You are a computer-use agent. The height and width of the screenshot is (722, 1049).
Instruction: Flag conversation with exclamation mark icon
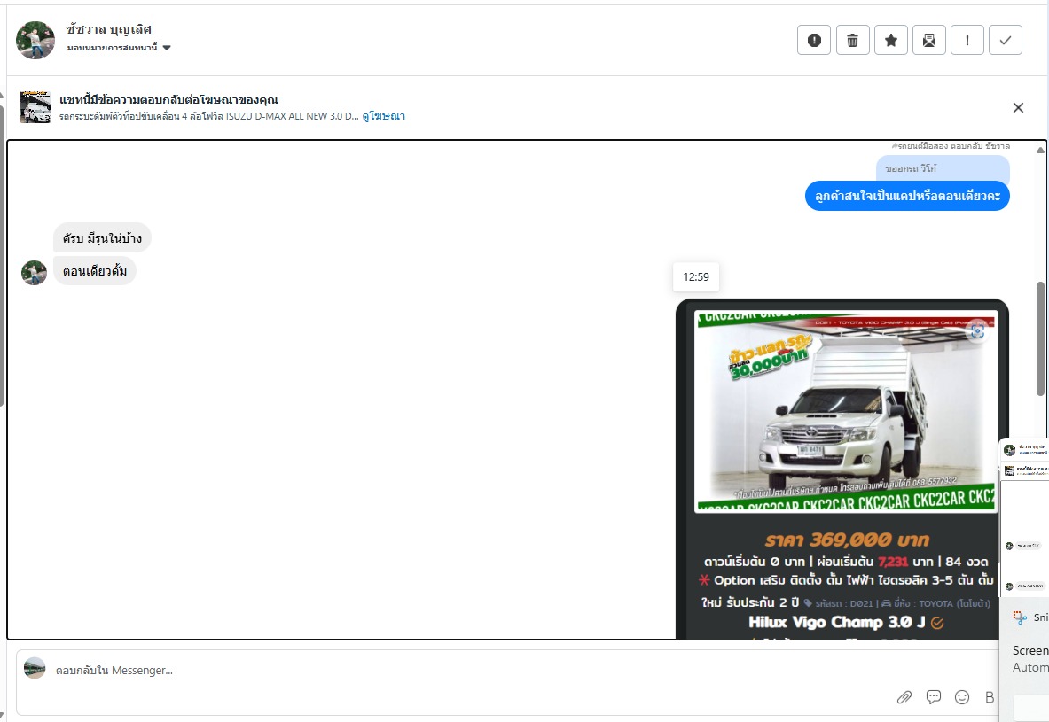(967, 40)
